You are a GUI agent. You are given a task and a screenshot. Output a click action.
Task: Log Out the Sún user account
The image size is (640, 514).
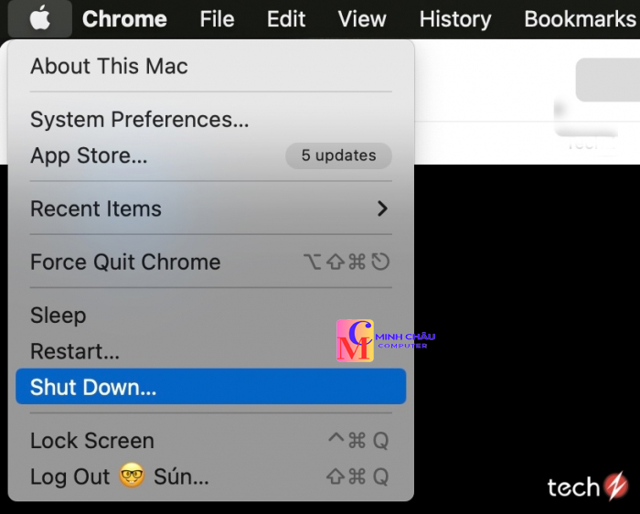pos(119,477)
